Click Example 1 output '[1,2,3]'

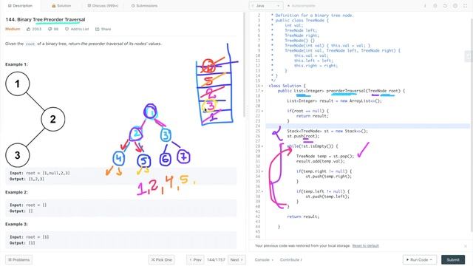coord(36,179)
